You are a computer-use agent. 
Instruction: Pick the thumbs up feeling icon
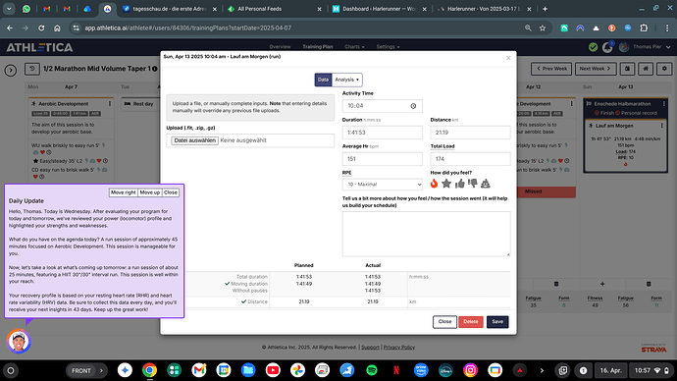point(459,184)
